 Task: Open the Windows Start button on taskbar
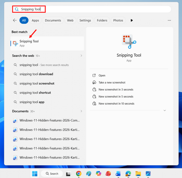tap(35, 174)
